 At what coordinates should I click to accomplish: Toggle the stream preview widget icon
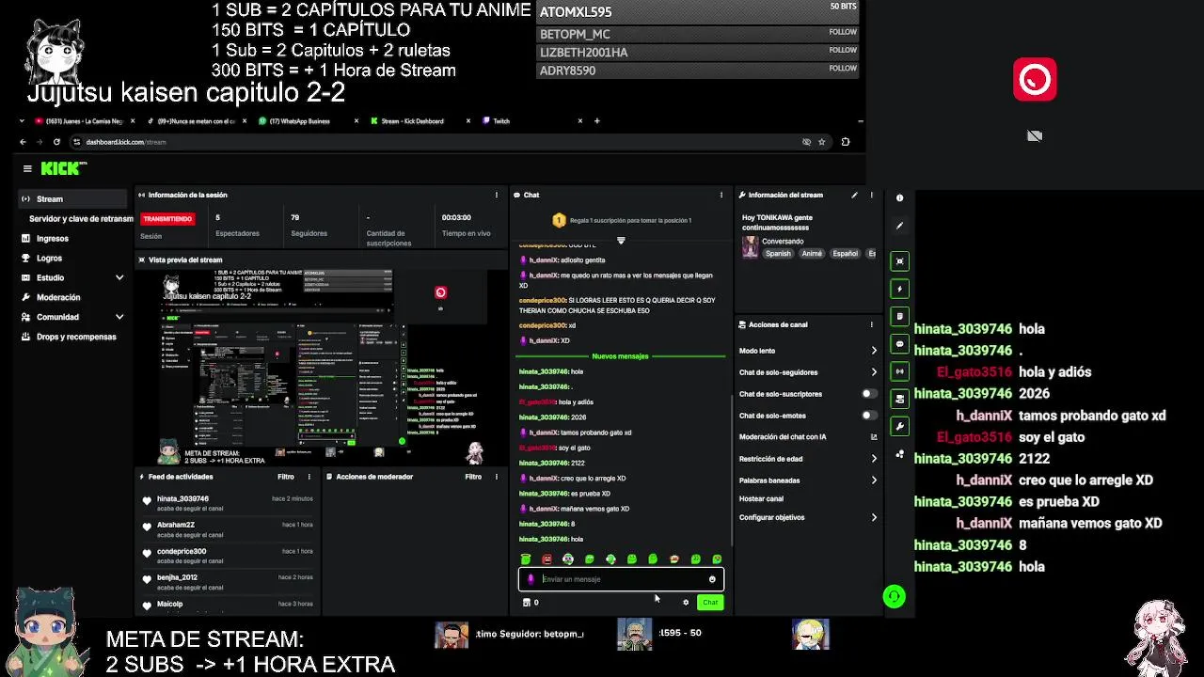pyautogui.click(x=899, y=261)
